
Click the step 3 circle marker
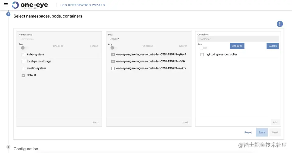(x=9, y=14)
